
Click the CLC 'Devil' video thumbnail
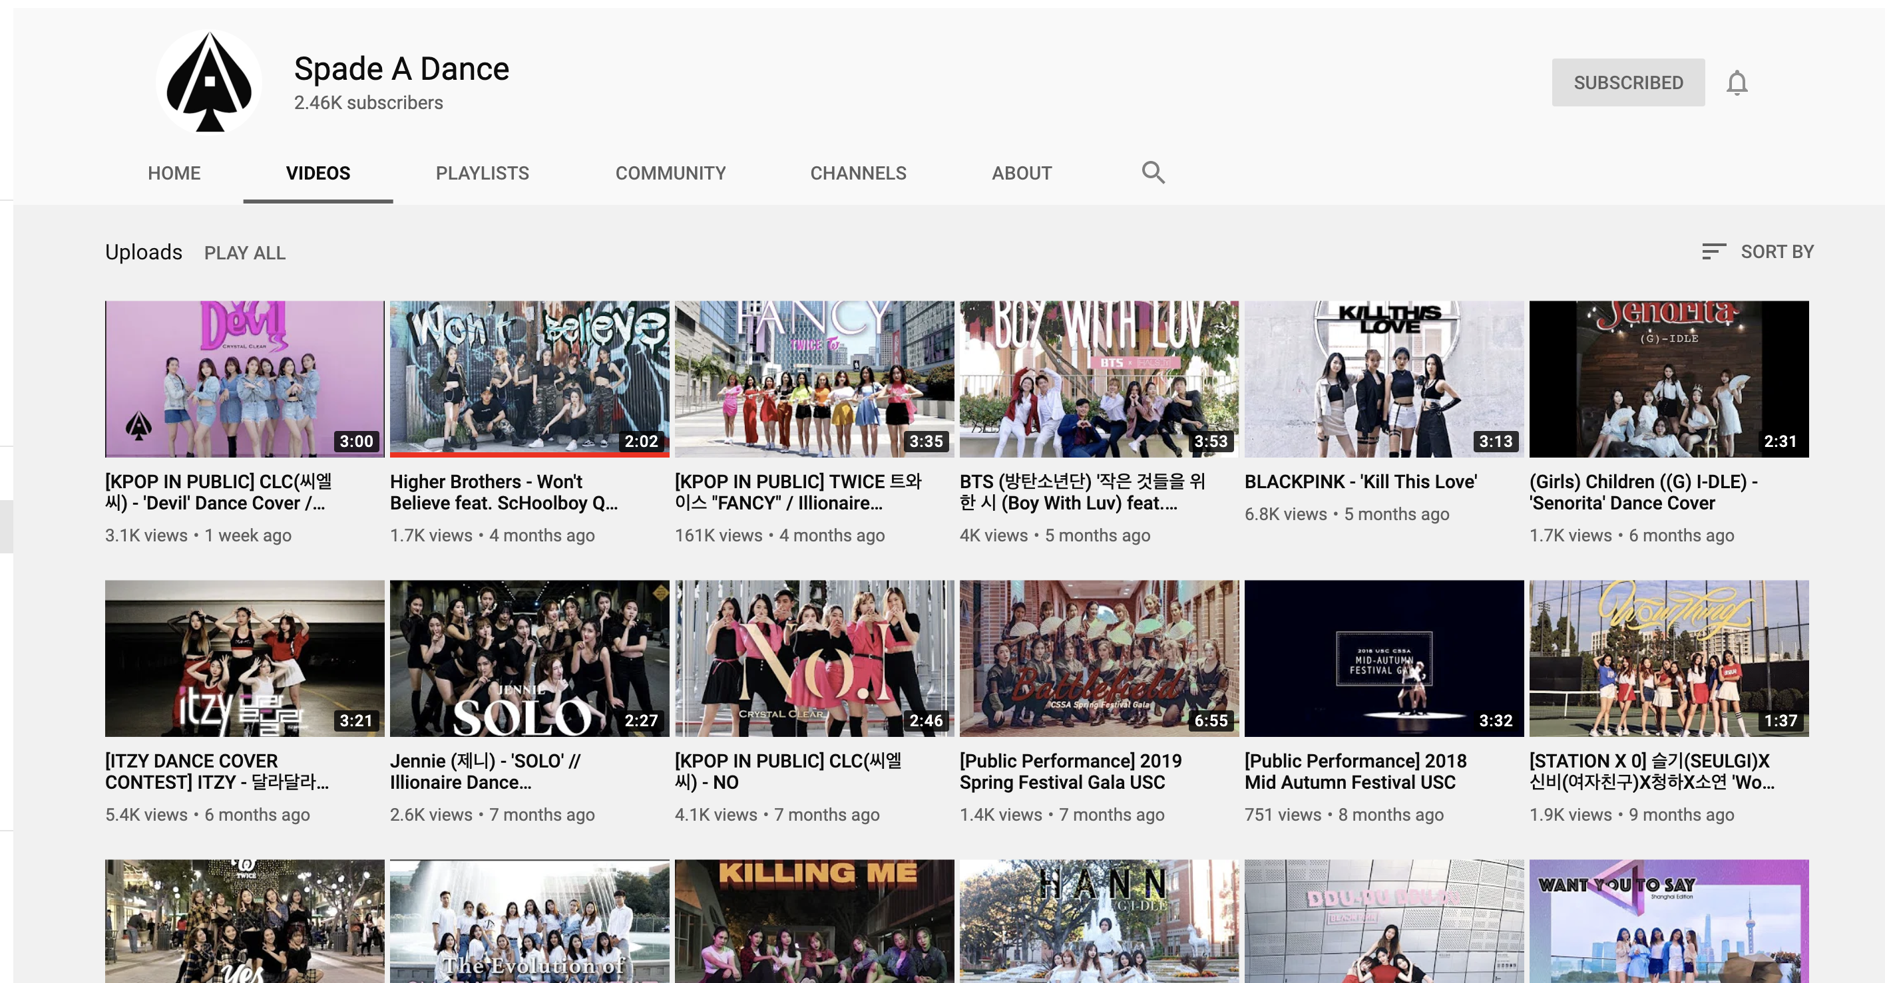[244, 379]
